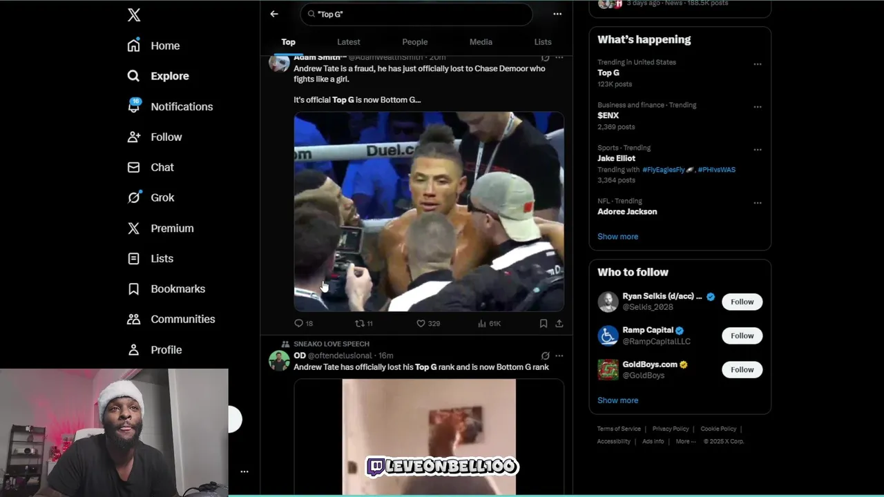Open account menu three dots at sidebar bottom
884x497 pixels.
click(x=244, y=471)
